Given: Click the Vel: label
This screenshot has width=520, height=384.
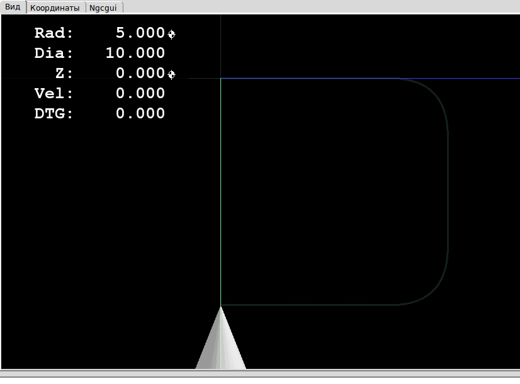Looking at the screenshot, I should click(54, 94).
